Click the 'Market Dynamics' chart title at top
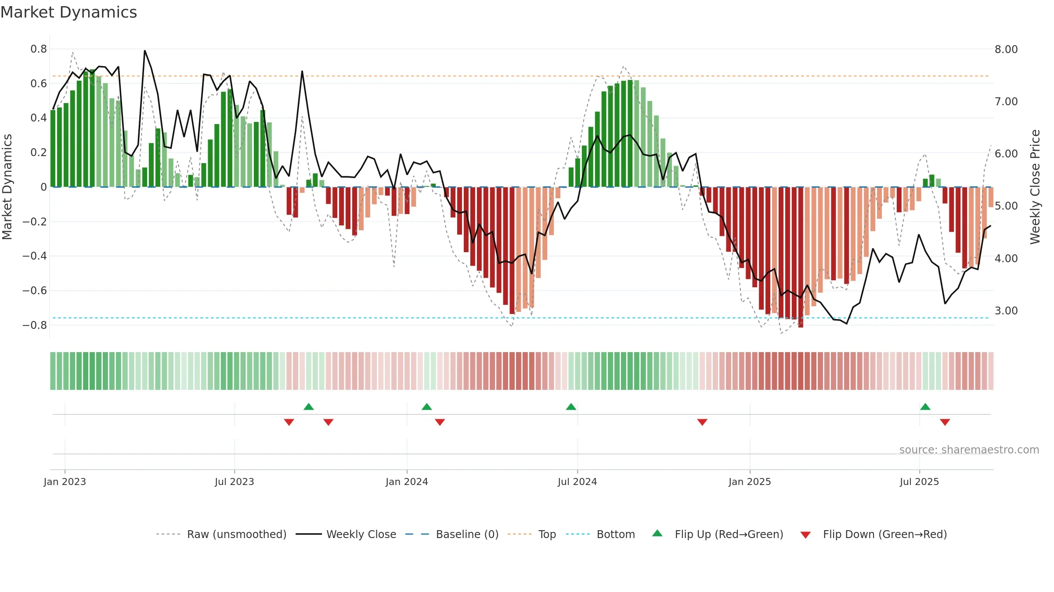 click(69, 12)
